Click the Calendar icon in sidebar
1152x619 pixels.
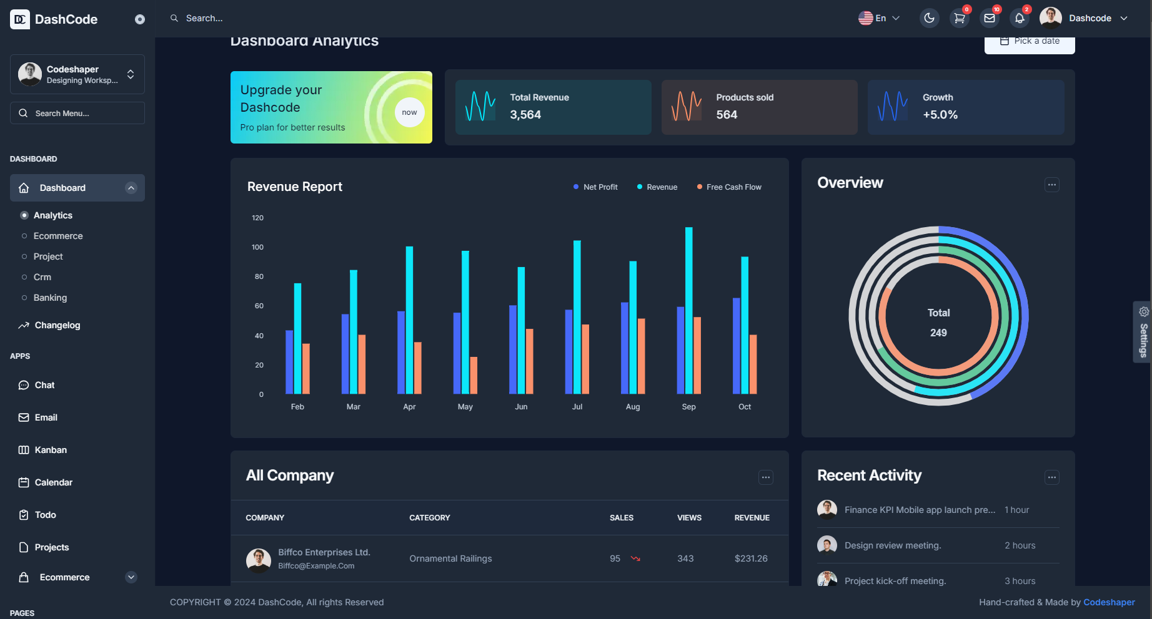click(x=24, y=482)
